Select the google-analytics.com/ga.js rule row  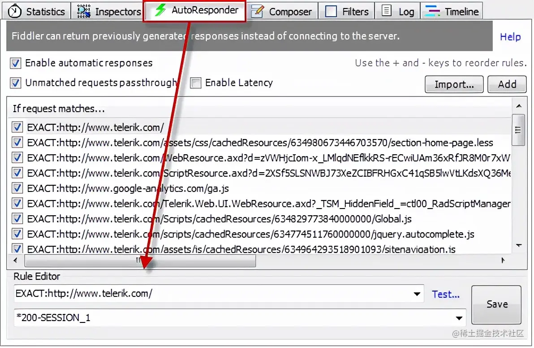(x=261, y=188)
